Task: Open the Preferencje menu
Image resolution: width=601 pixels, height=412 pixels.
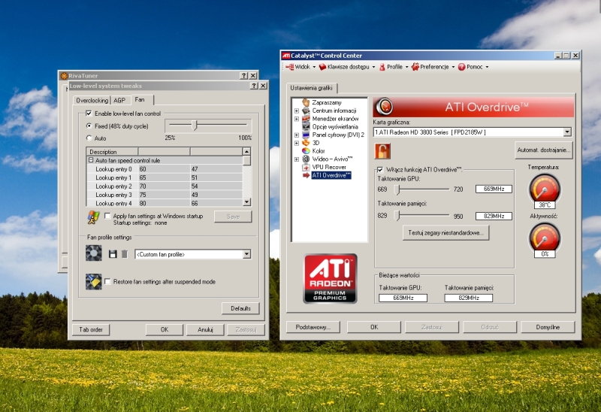Action: point(433,67)
